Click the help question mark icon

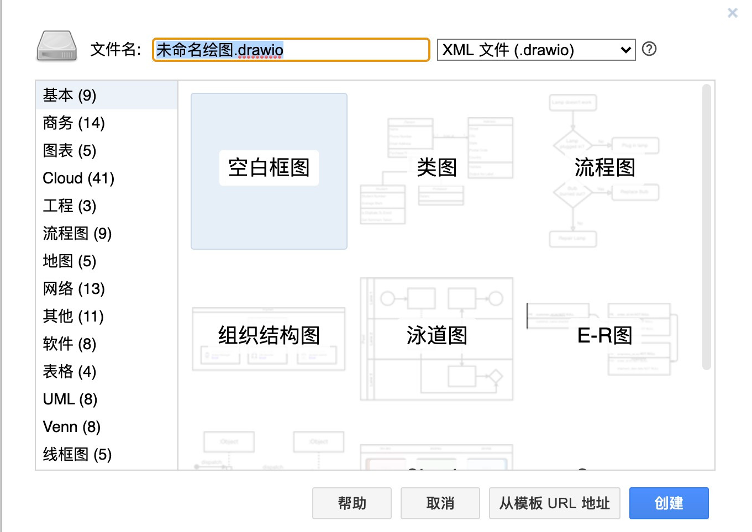pos(649,49)
